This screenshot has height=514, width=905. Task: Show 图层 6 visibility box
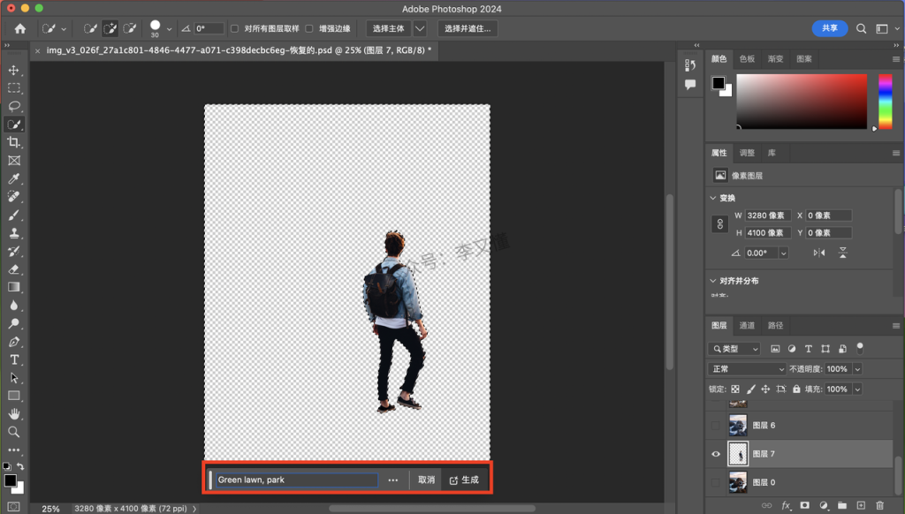click(716, 425)
